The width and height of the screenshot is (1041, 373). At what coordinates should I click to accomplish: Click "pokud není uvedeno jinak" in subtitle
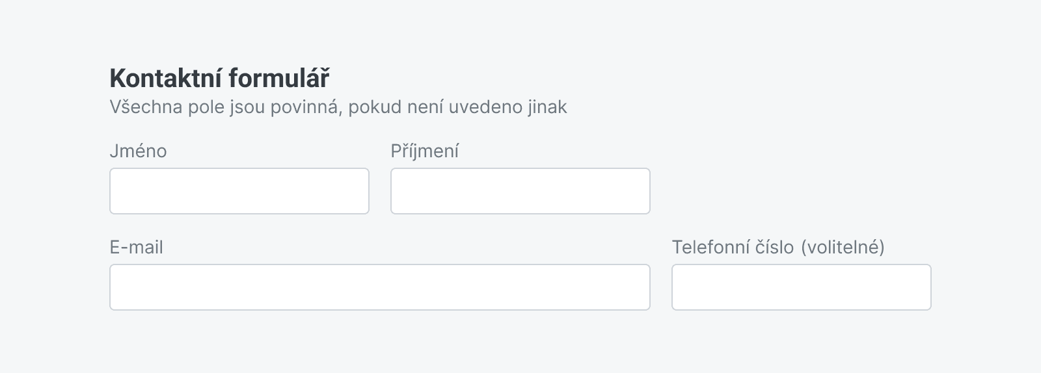click(x=457, y=107)
